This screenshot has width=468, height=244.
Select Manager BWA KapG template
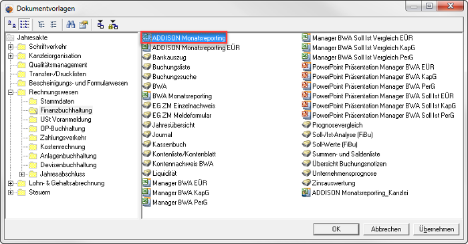click(x=181, y=193)
